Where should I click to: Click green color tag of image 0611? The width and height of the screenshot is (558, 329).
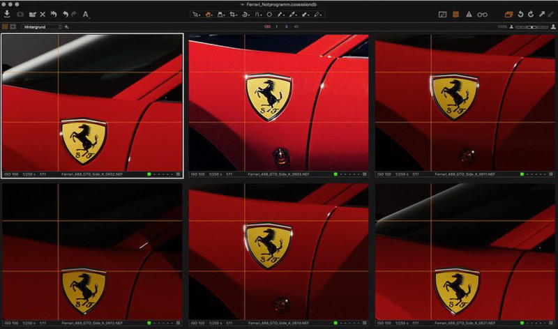[x=522, y=174]
